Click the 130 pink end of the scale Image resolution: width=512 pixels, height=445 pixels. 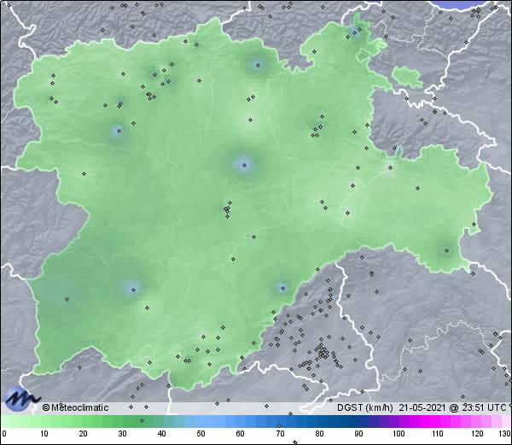(504, 434)
